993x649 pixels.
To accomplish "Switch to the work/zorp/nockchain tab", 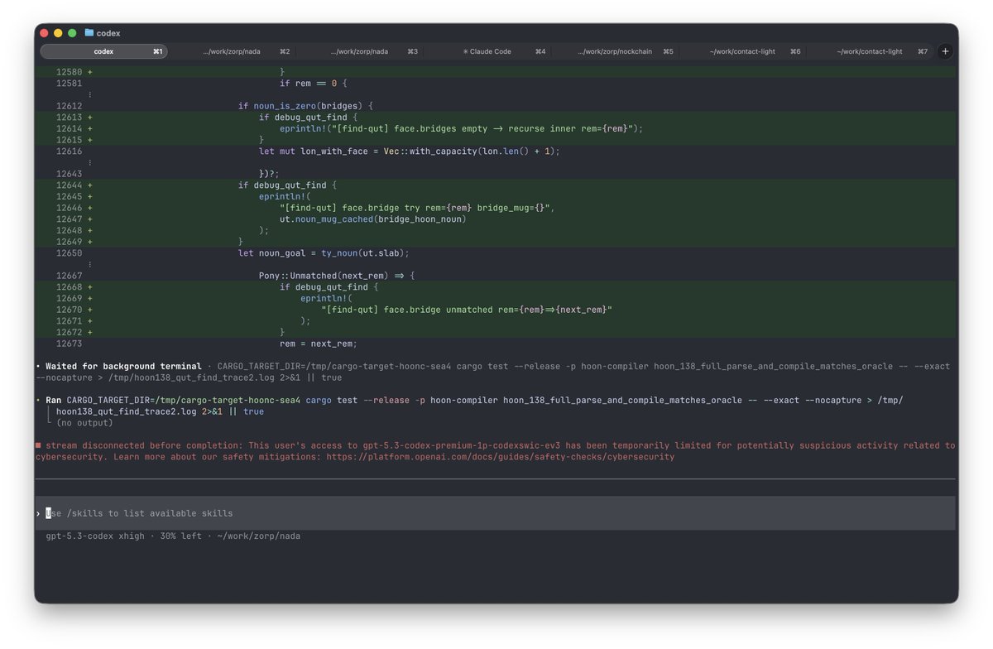I will (x=614, y=51).
